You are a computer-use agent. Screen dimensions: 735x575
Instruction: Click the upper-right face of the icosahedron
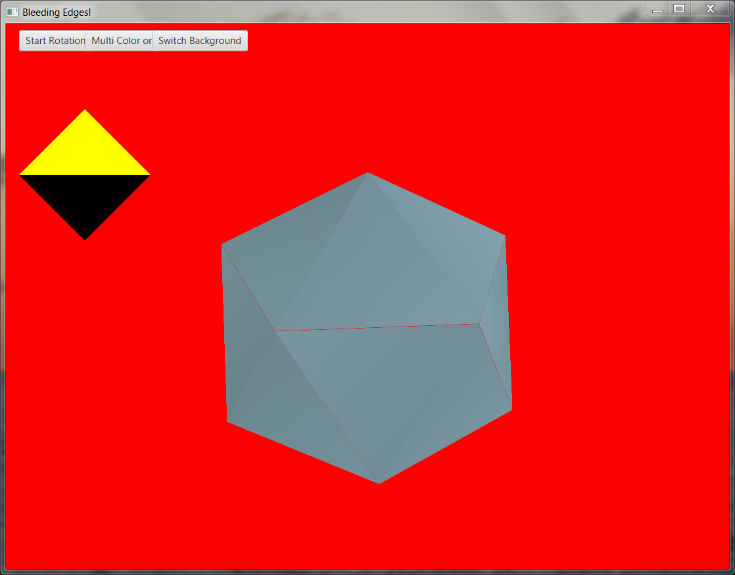point(454,250)
